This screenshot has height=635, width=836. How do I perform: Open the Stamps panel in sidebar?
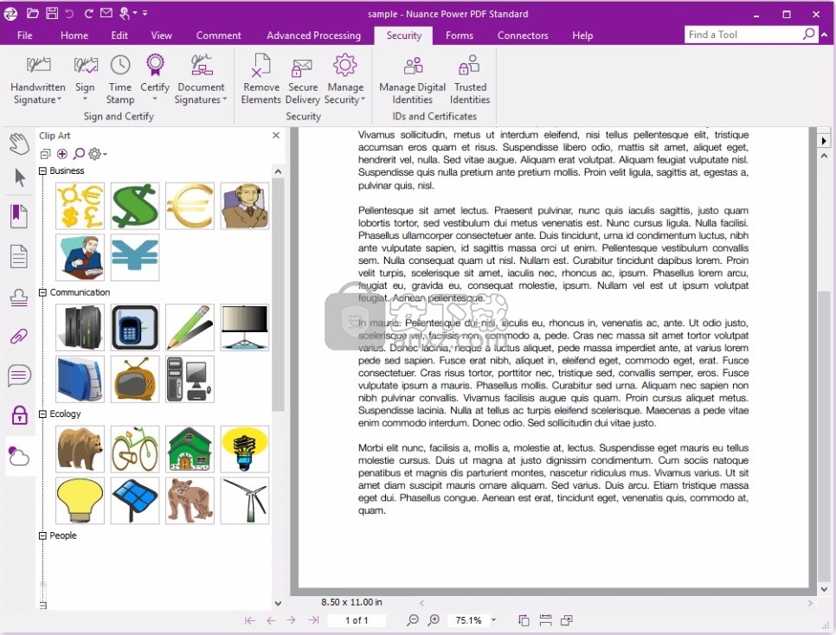pyautogui.click(x=19, y=297)
